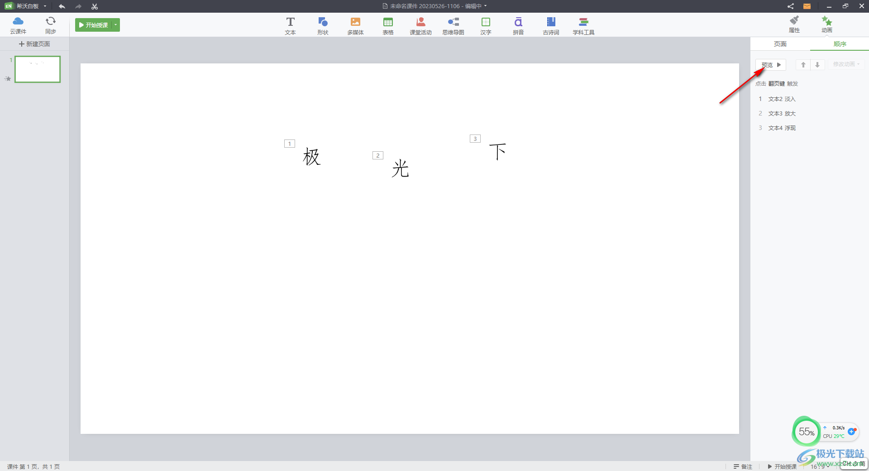The height and width of the screenshot is (471, 869).
Task: Open the 修改动画 dropdown
Action: click(x=846, y=64)
